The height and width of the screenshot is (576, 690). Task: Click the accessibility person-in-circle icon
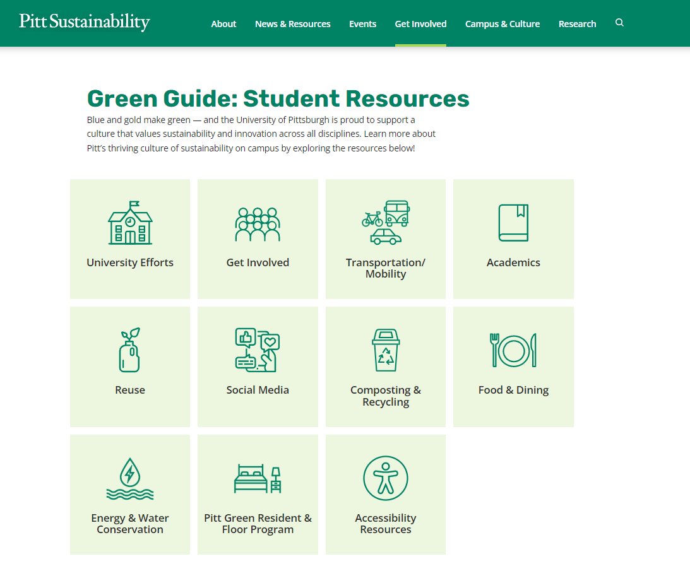point(386,478)
